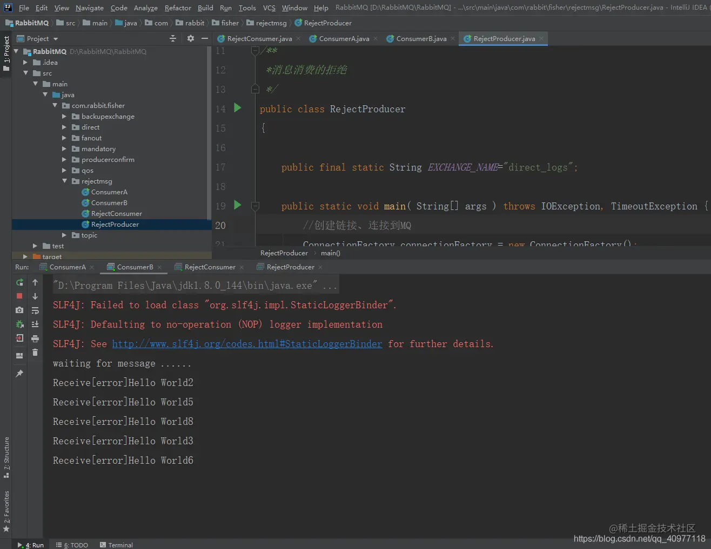This screenshot has width=711, height=549.
Task: Stop the running ConsumerB process
Action: 19,296
